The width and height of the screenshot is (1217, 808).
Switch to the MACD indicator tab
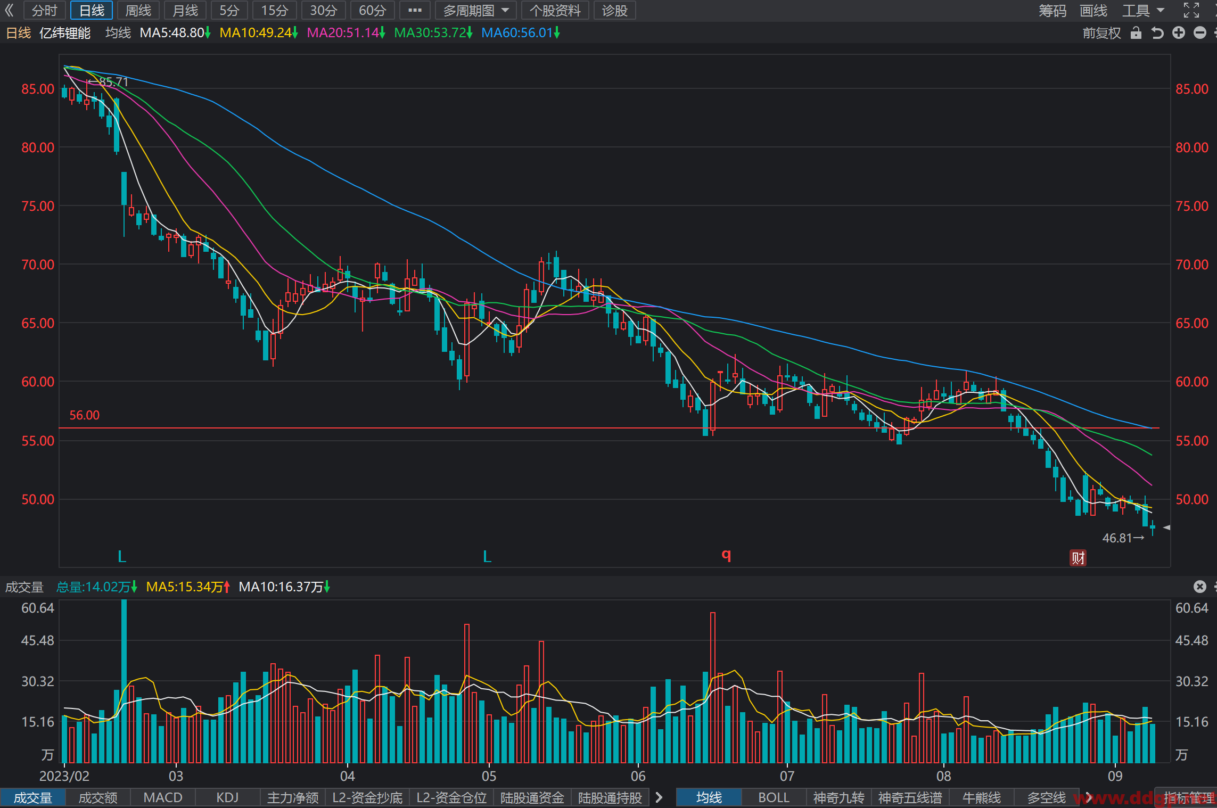[163, 797]
